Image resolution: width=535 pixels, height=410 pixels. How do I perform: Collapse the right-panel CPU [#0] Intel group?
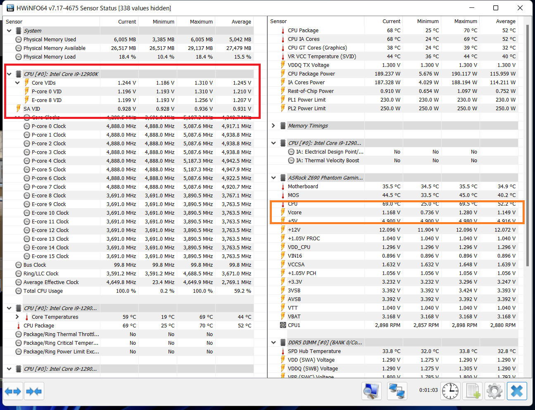273,143
